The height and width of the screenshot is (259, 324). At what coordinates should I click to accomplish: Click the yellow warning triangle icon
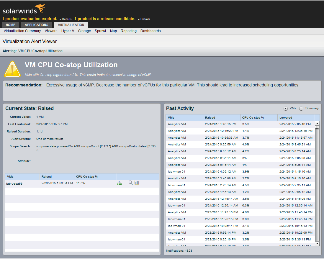(x=12, y=69)
